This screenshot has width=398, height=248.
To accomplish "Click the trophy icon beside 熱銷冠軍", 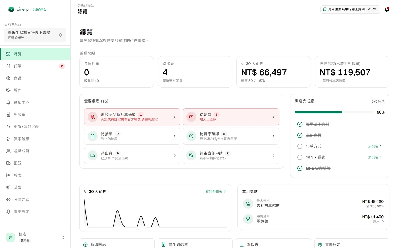I will coord(248,219).
